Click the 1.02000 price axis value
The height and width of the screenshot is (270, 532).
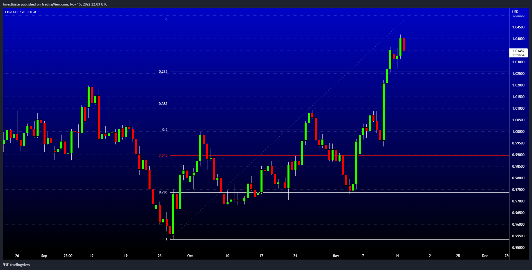[x=518, y=85]
